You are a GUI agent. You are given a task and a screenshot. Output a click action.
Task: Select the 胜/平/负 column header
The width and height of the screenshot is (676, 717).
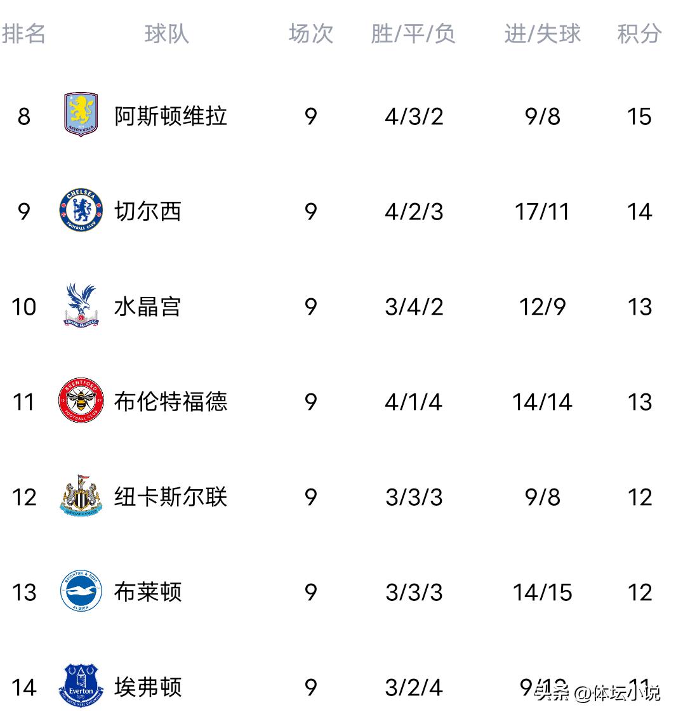(413, 34)
